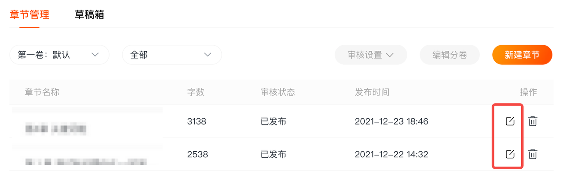Delete the chapter published 2021-12-23

point(532,121)
